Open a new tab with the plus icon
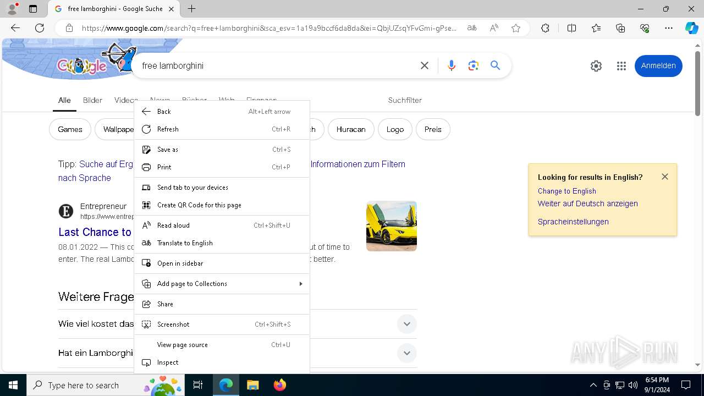The image size is (704, 396). pos(191,9)
